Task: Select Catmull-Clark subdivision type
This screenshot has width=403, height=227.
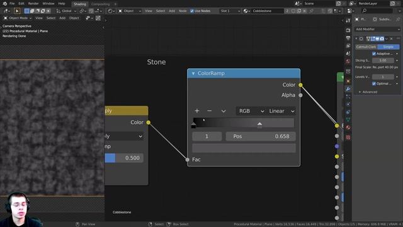Action: click(366, 47)
